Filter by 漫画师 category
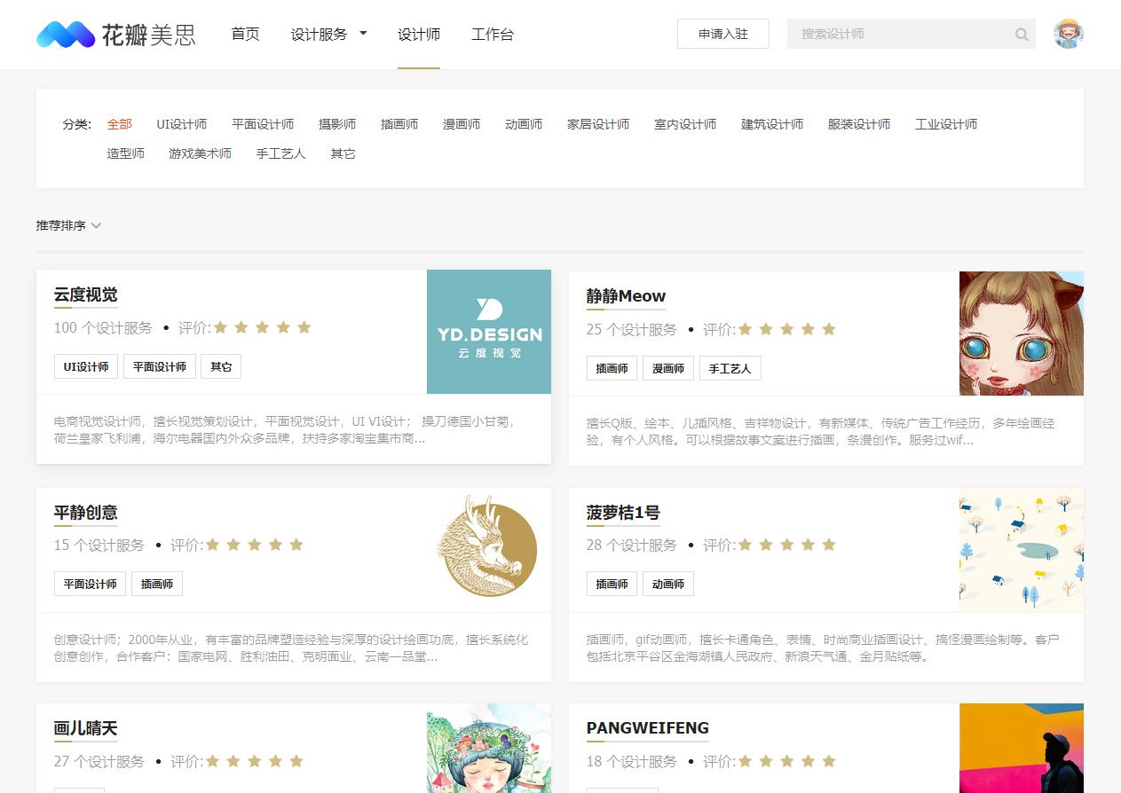This screenshot has width=1121, height=793. pyautogui.click(x=462, y=124)
